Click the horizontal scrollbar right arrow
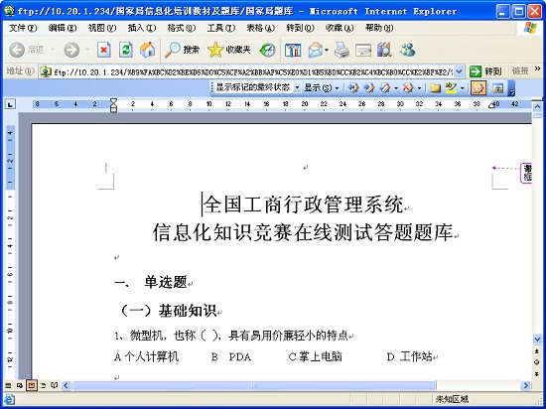 pos(525,385)
